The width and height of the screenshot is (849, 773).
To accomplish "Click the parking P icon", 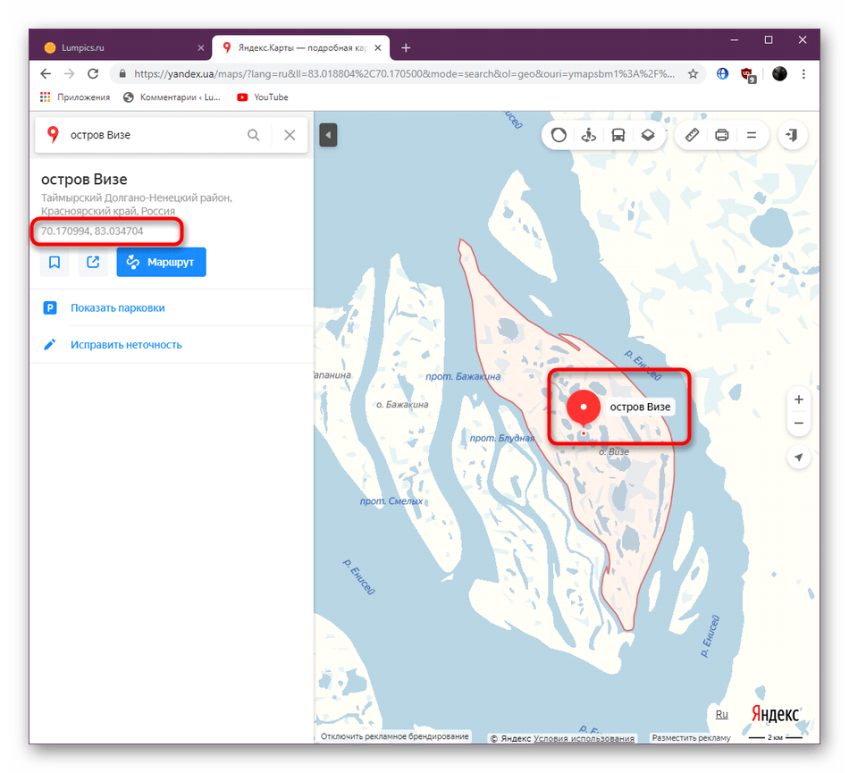I will [x=50, y=308].
